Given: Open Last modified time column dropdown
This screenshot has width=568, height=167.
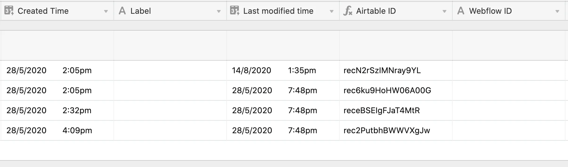Looking at the screenshot, I should (332, 12).
